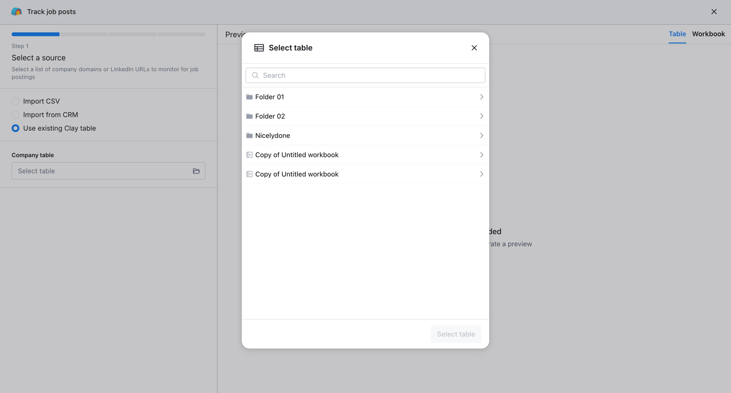Open the Folder 01 row label
Screen dimensions: 731x393
coord(269,97)
